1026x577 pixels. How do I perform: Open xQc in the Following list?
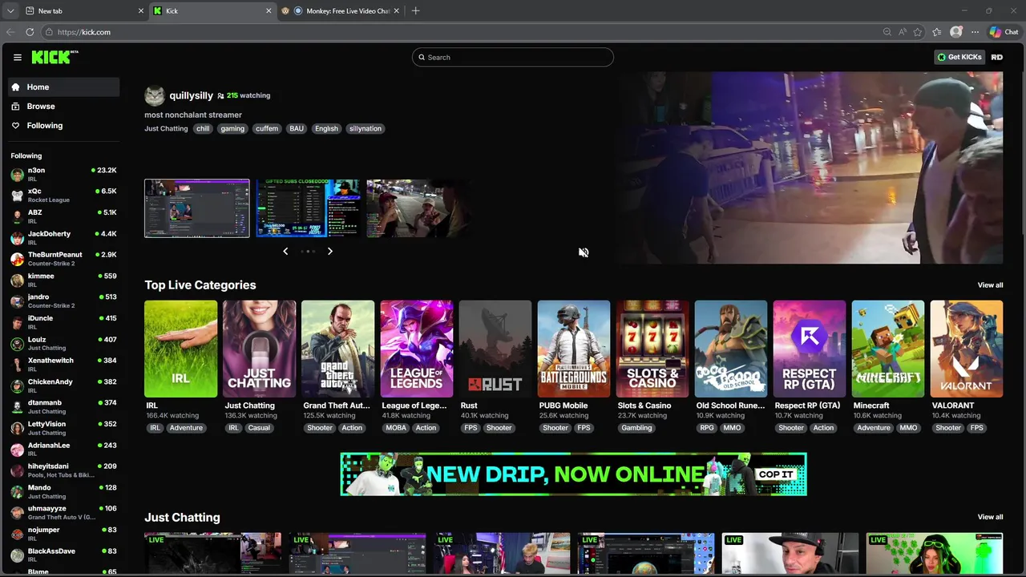click(x=64, y=195)
